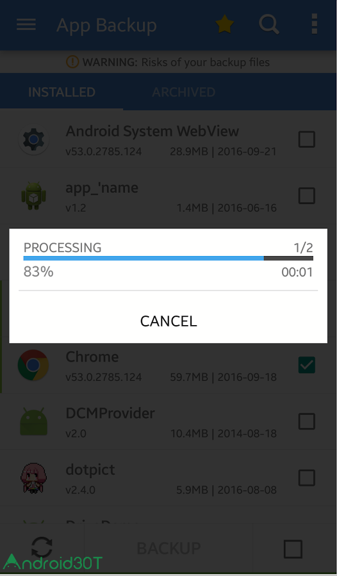Cancel the processing dialog
Image resolution: width=337 pixels, height=576 pixels.
168,321
